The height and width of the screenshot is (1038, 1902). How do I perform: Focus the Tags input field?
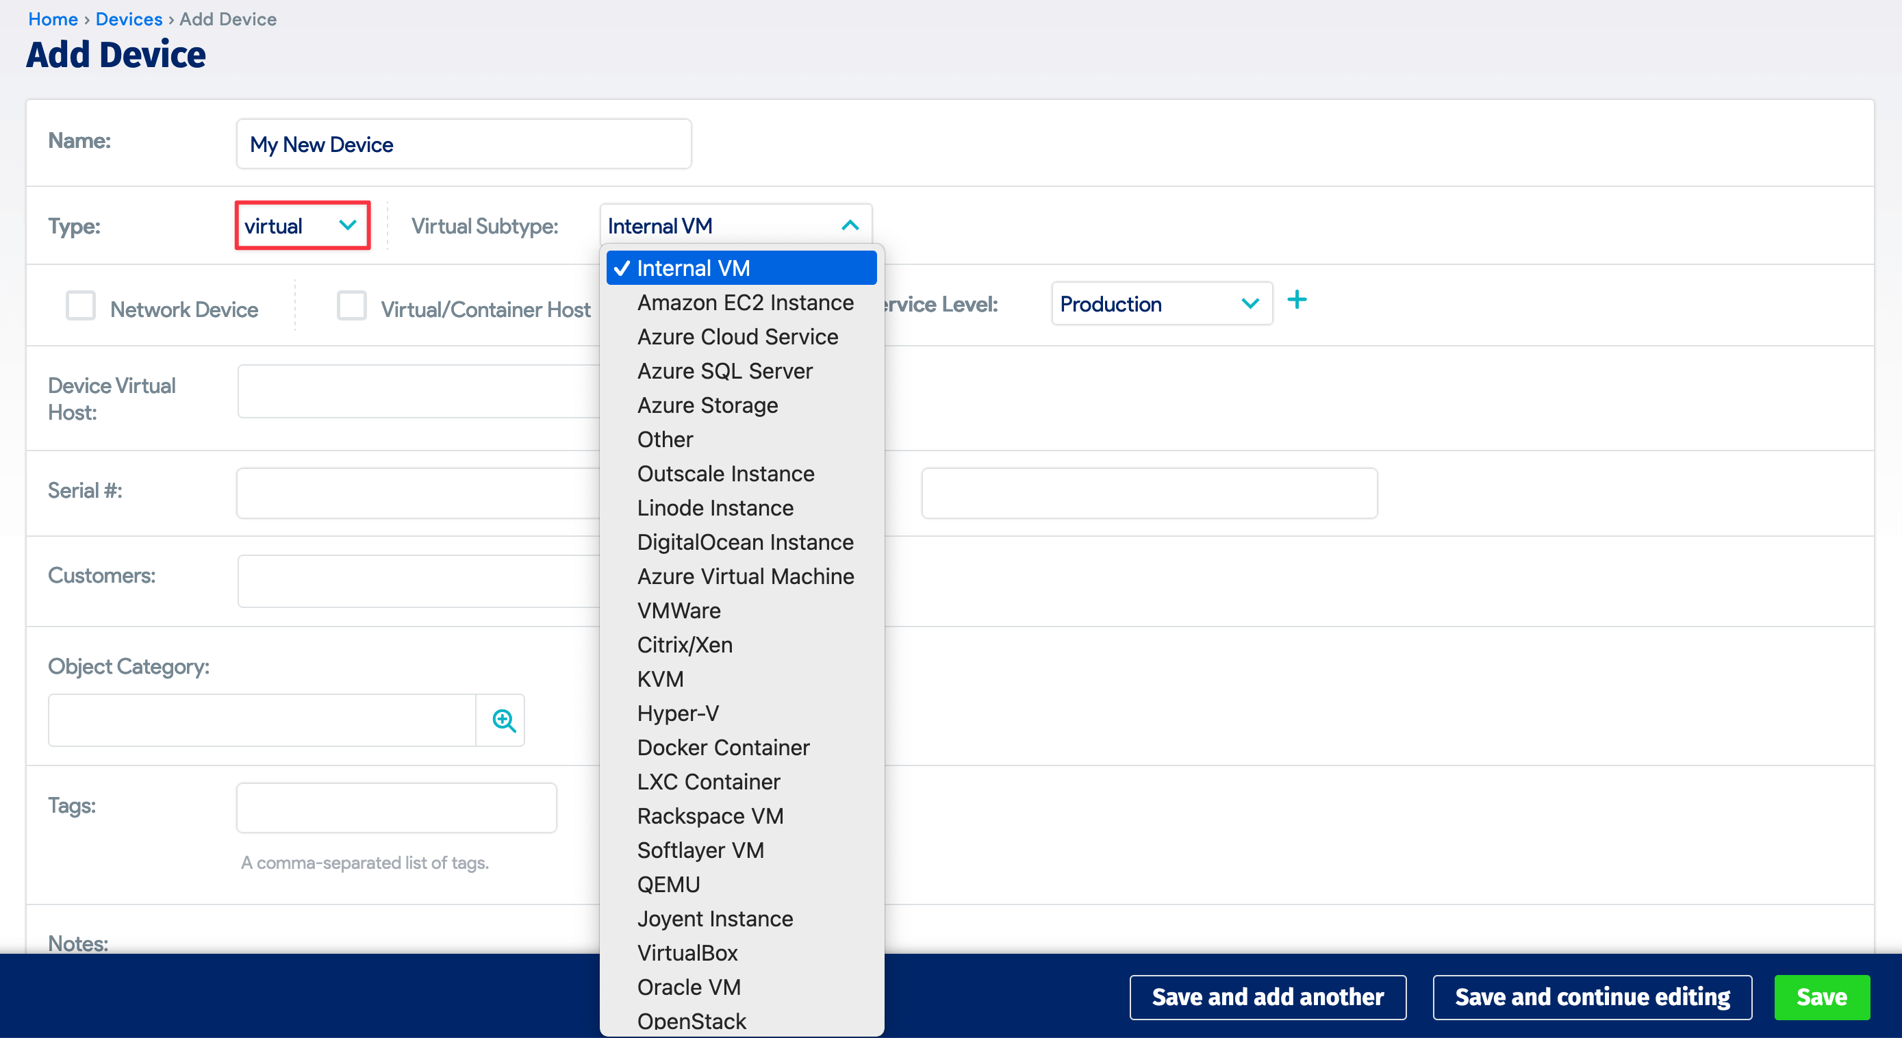click(396, 808)
